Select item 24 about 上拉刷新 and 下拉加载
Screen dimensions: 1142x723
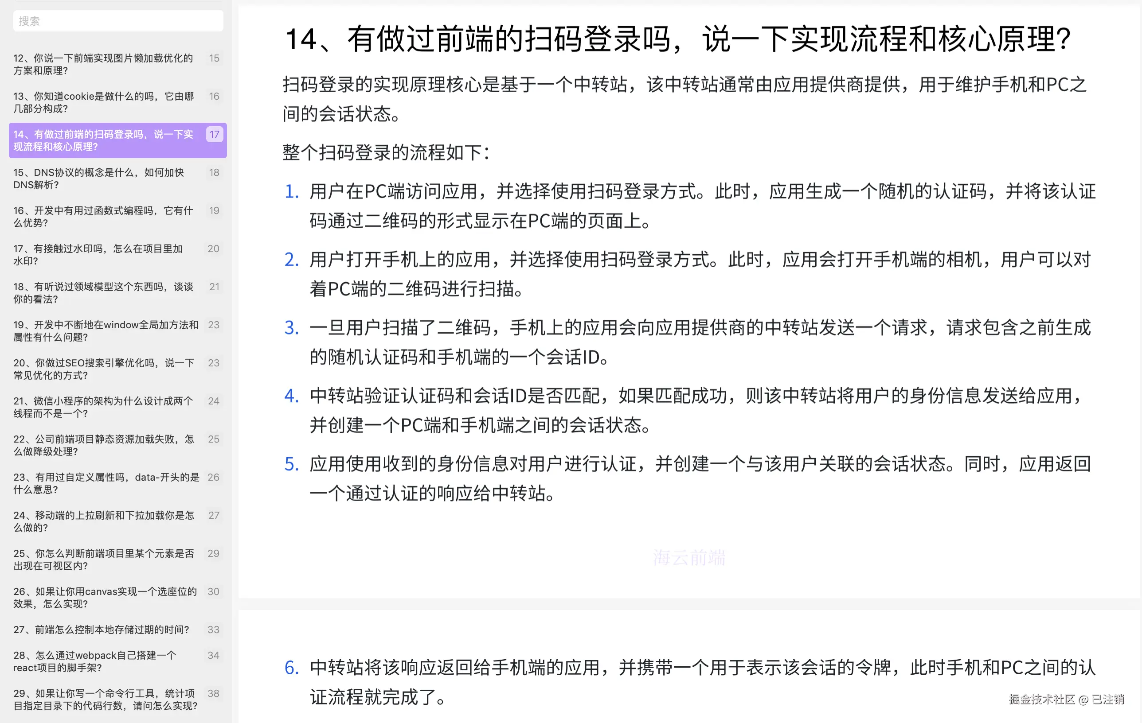(103, 521)
